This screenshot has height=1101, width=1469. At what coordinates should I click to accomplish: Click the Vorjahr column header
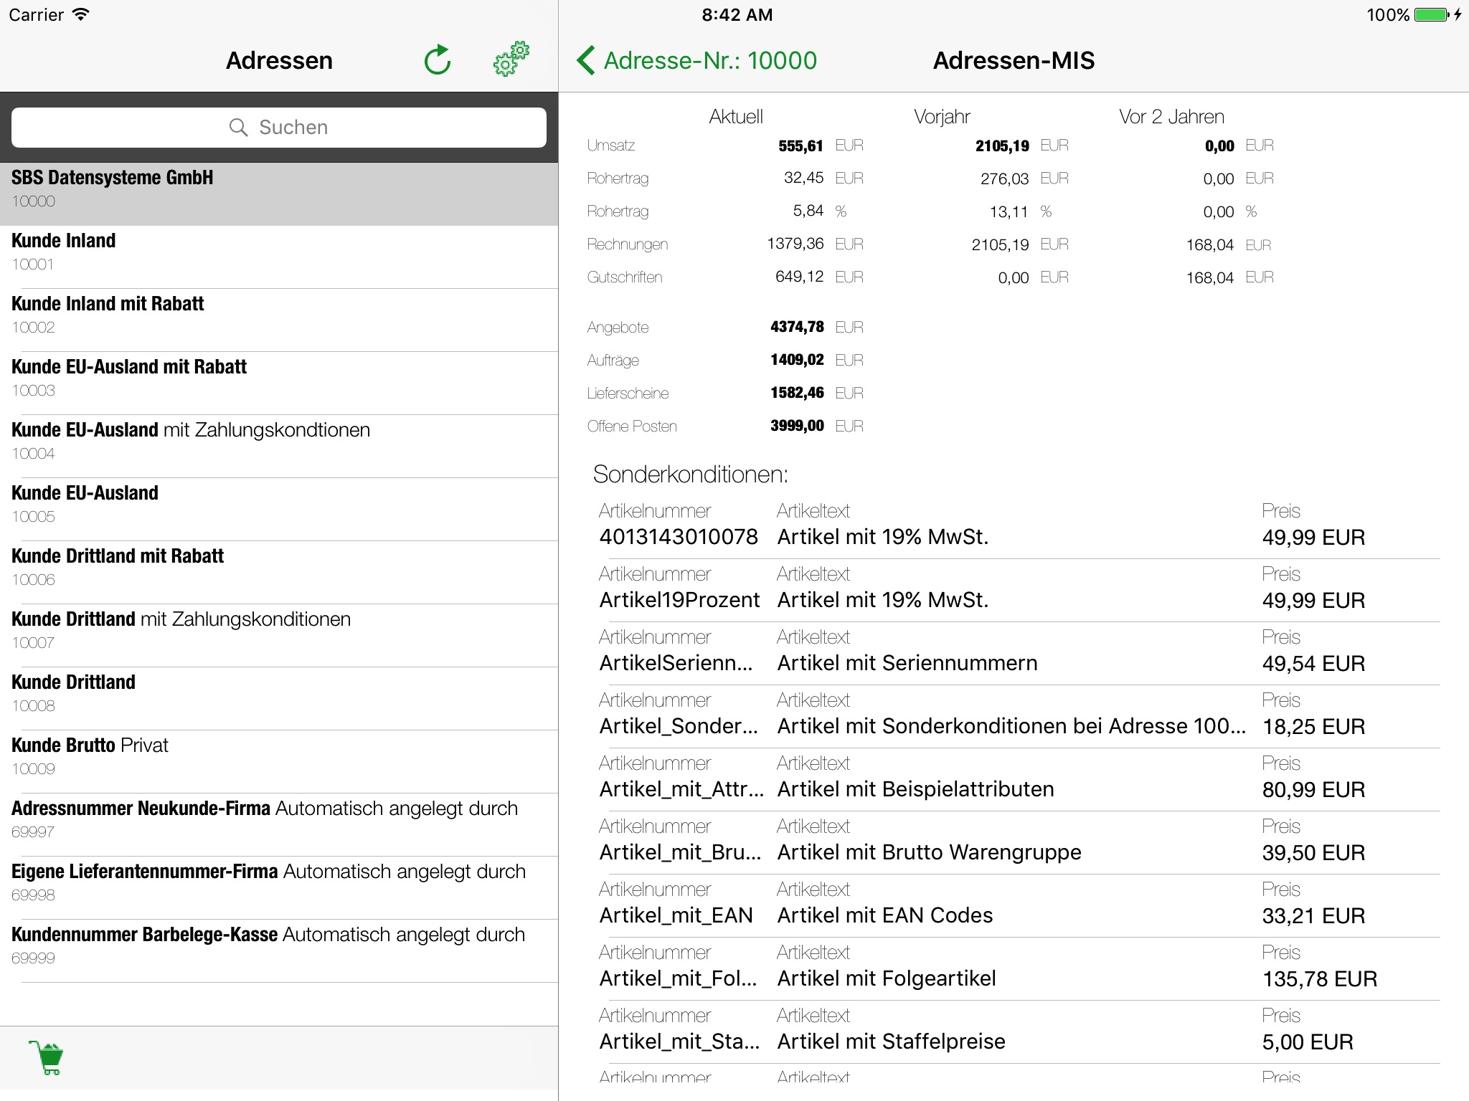click(x=942, y=117)
